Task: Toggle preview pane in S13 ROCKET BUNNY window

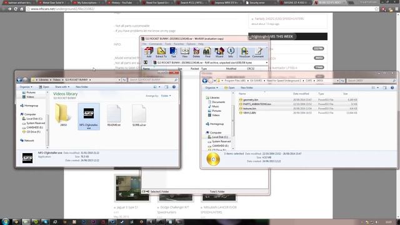Action: click(166, 87)
